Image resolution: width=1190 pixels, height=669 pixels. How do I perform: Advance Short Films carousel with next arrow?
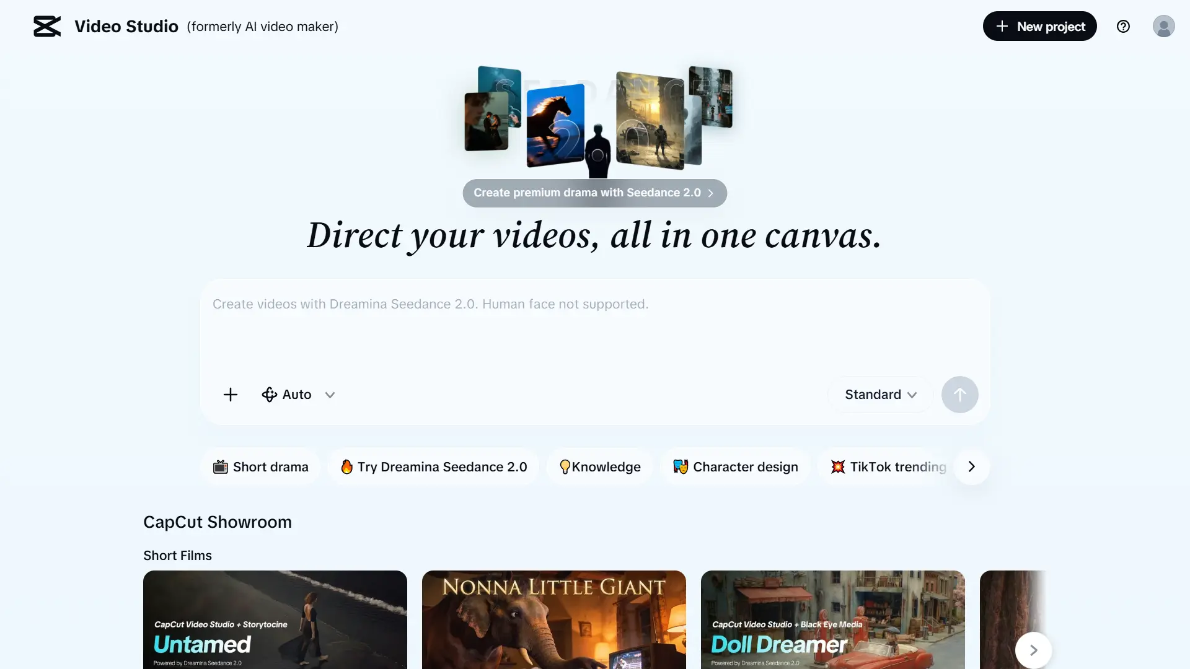[x=1033, y=650]
